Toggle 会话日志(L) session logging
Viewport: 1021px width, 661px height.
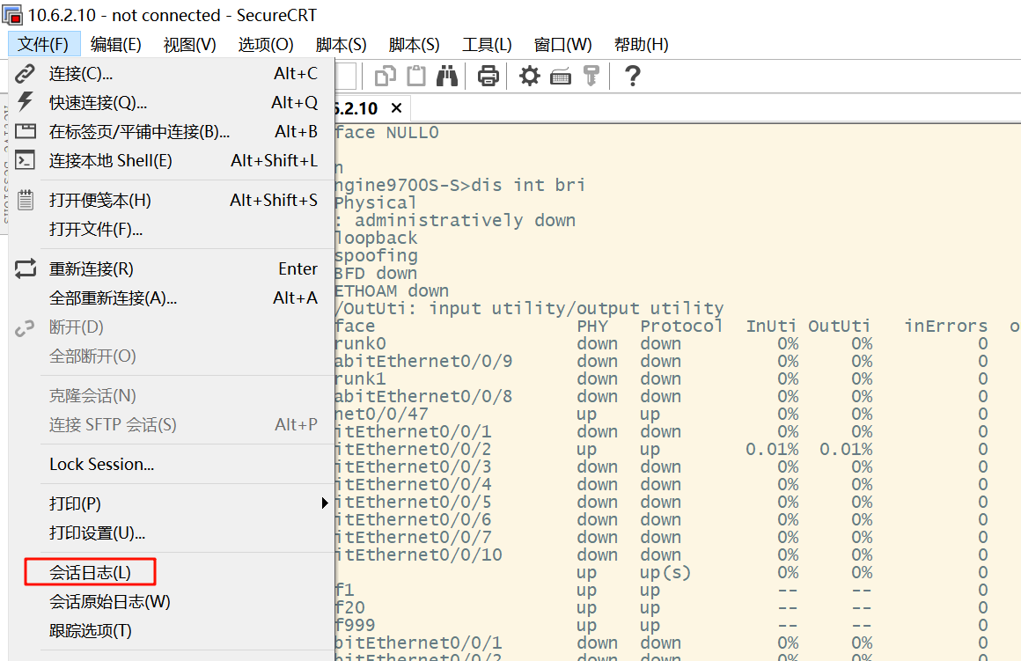(x=90, y=572)
